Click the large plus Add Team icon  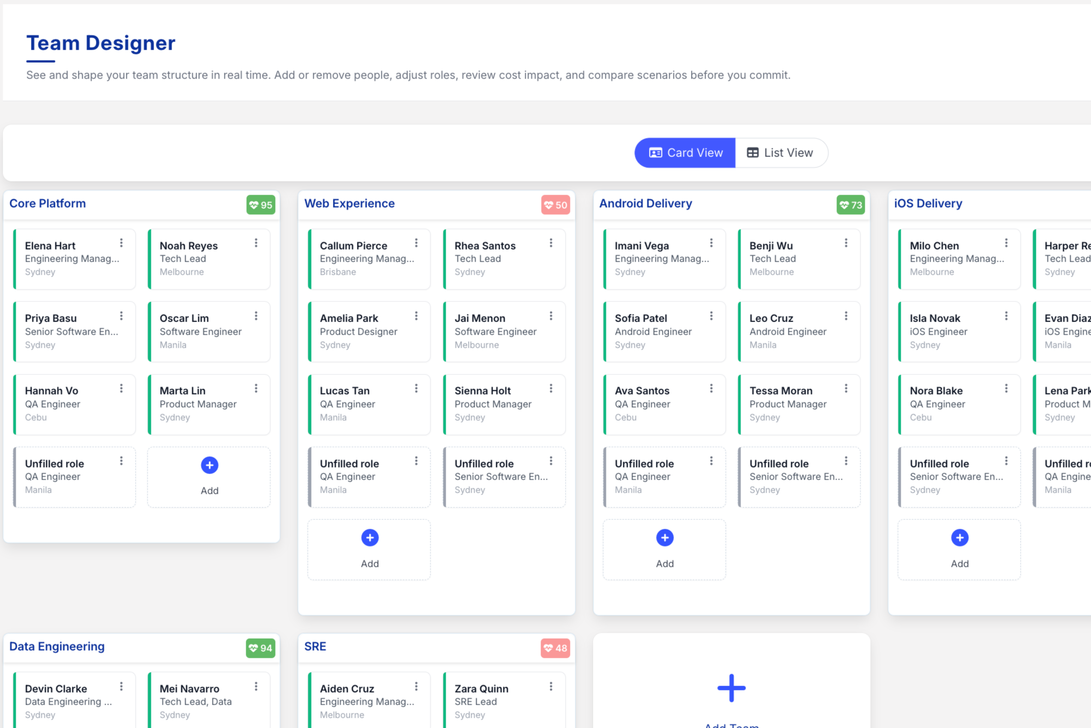click(731, 688)
